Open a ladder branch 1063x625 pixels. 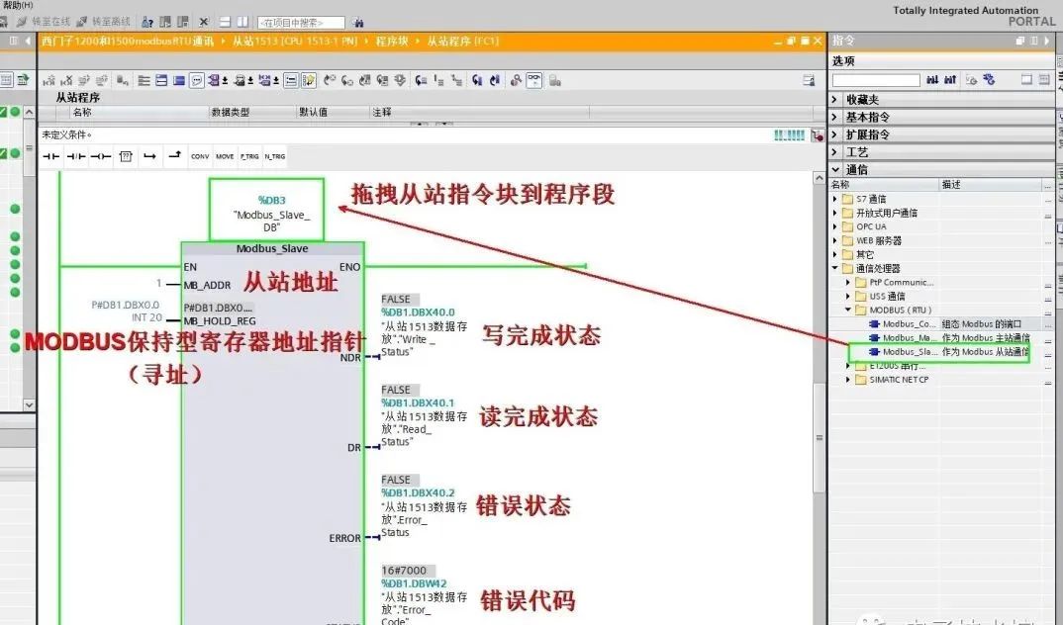(x=149, y=156)
